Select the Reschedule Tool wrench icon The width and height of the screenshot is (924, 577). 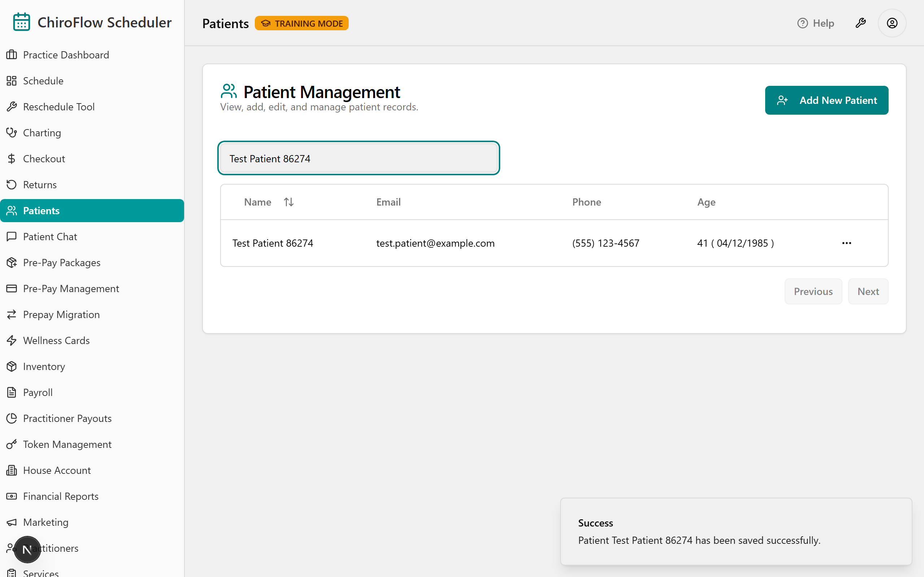(x=12, y=106)
